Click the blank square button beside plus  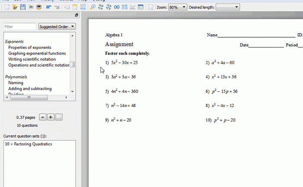point(59,117)
